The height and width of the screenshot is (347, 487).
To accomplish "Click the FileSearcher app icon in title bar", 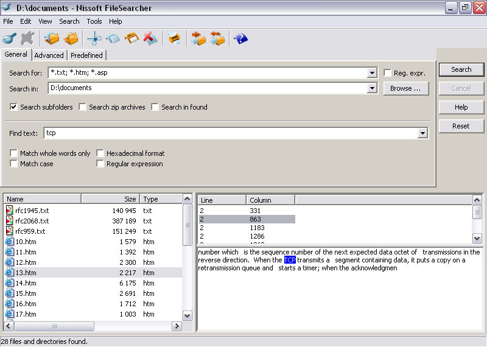I will pos(7,7).
